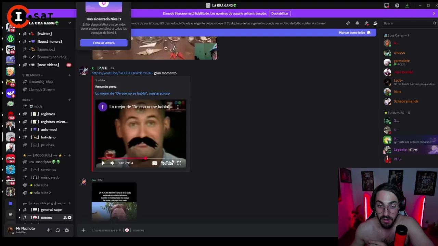The height and width of the screenshot is (246, 438).
Task: Click 'Marcar como leído' button
Action: (x=355, y=32)
